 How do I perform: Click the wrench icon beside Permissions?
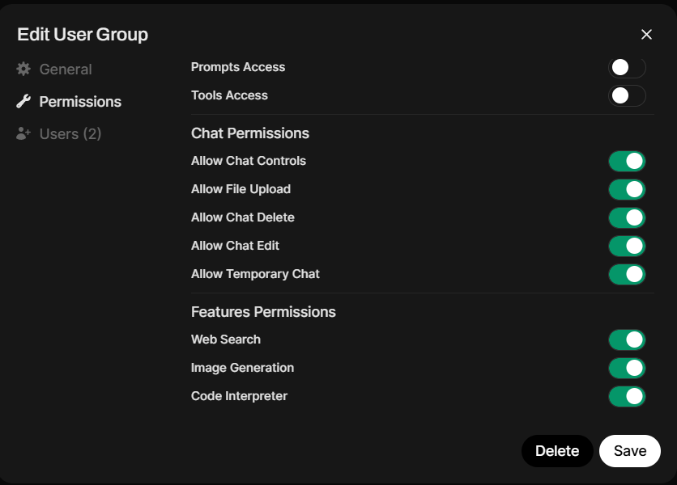point(23,102)
